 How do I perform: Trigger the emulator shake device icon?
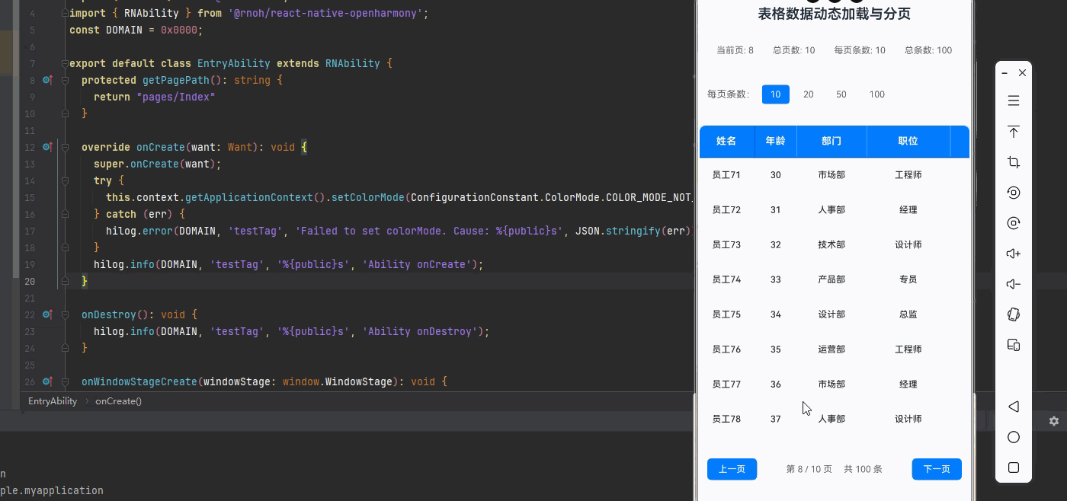click(1014, 314)
